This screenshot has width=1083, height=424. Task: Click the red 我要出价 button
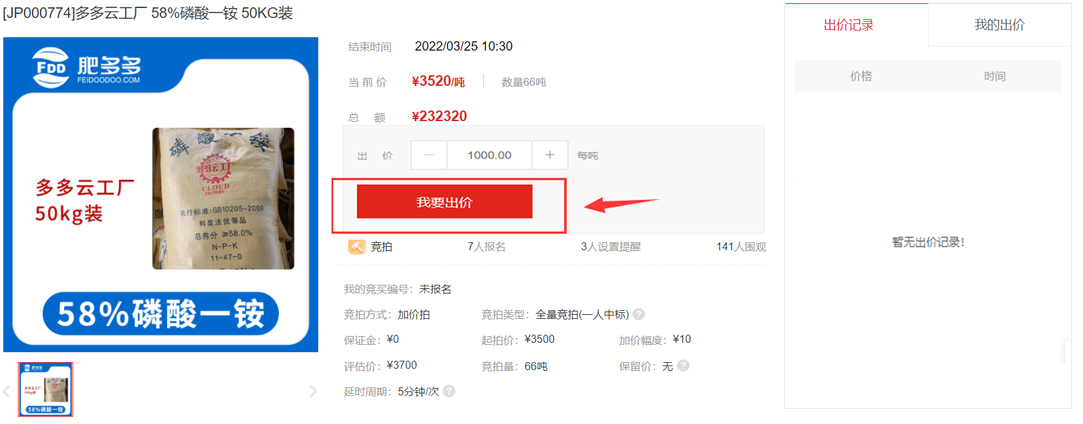click(x=445, y=202)
